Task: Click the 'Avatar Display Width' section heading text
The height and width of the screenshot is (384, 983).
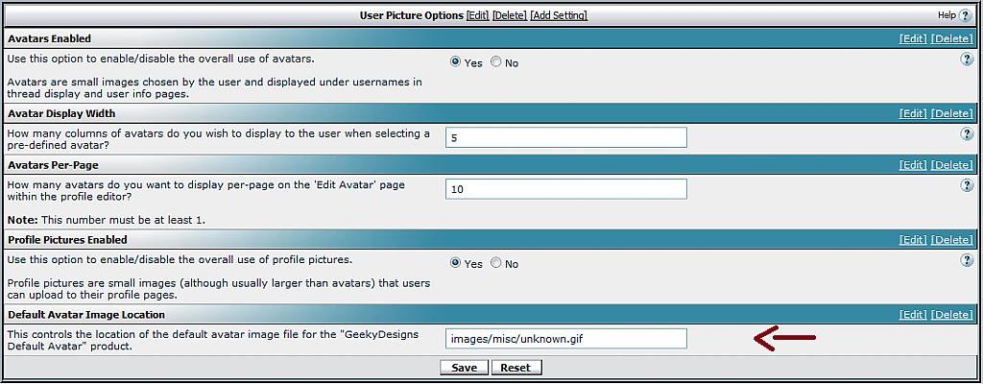Action: tap(61, 113)
